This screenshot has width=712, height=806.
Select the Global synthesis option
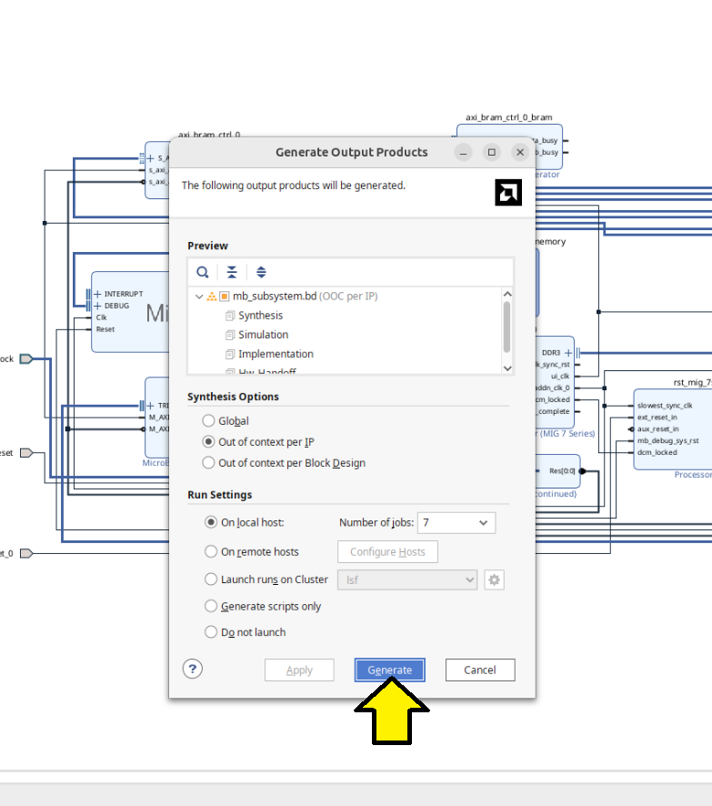coord(209,421)
